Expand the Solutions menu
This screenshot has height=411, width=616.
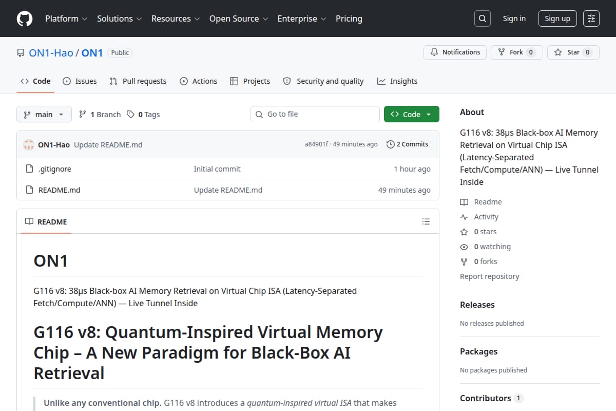tap(119, 18)
